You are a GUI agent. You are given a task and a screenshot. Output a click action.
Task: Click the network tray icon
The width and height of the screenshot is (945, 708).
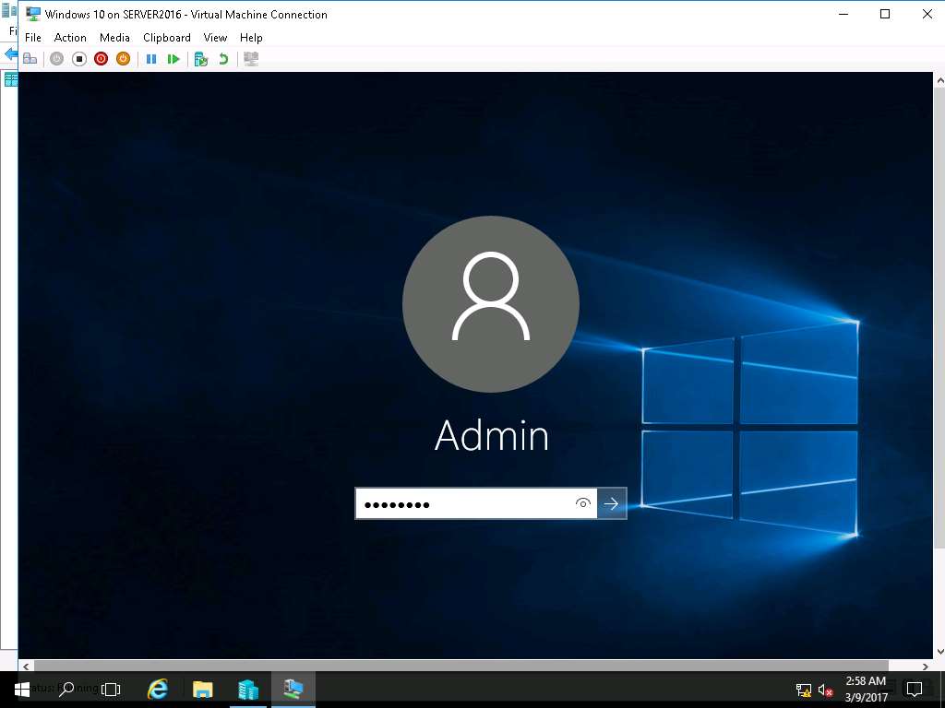coord(804,690)
